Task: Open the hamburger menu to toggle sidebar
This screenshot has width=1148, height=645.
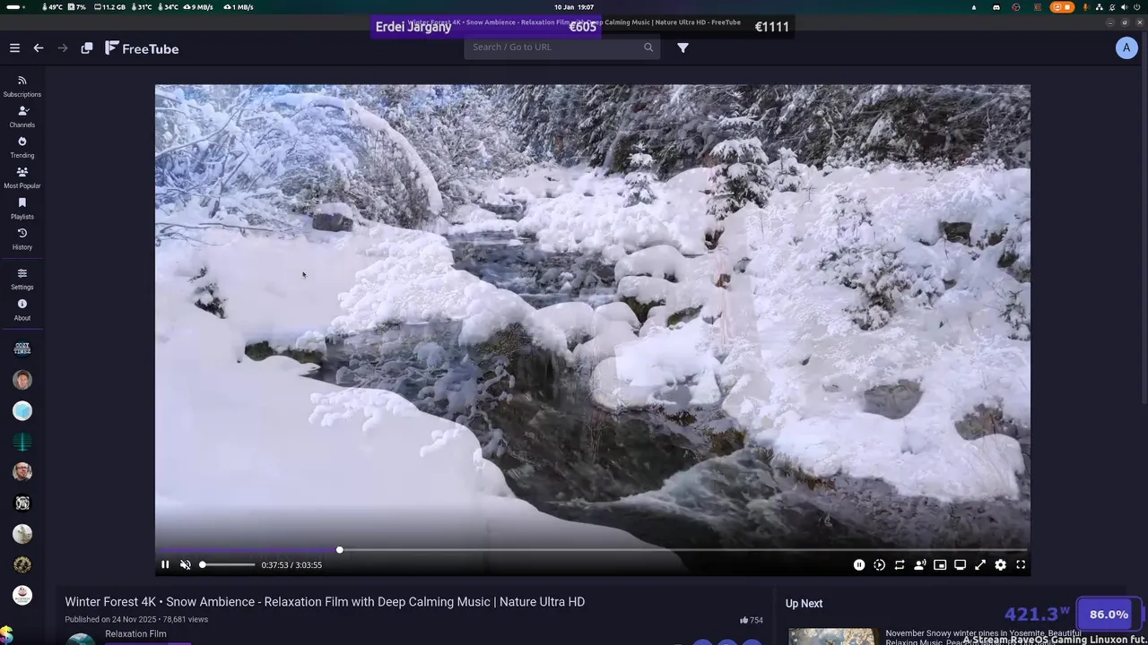Action: coord(14,48)
